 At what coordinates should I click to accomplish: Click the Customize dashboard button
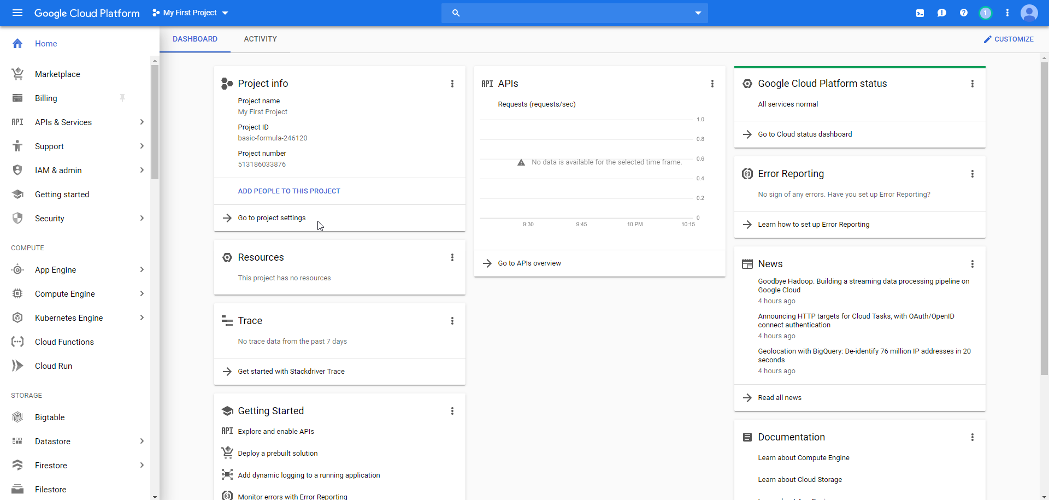pyautogui.click(x=1009, y=39)
